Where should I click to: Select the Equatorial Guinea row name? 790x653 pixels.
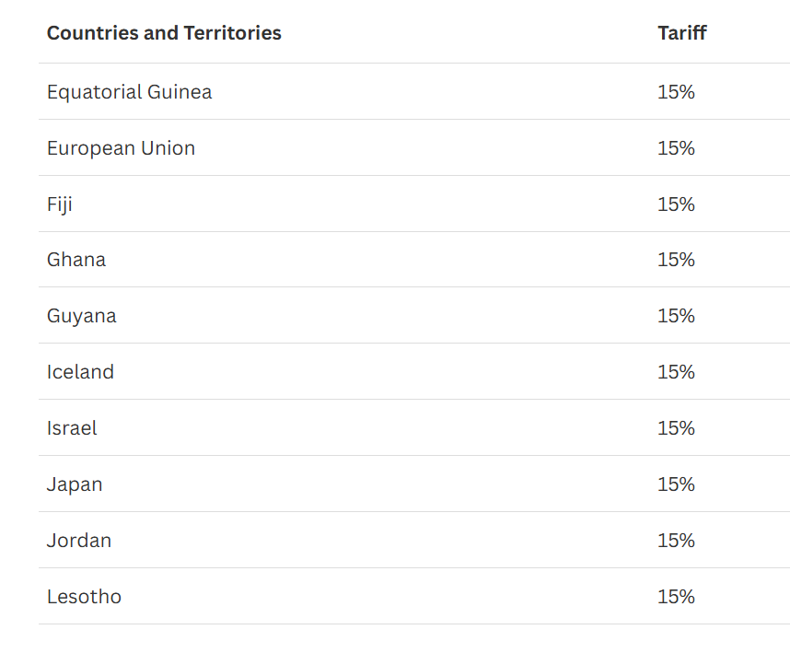click(130, 92)
